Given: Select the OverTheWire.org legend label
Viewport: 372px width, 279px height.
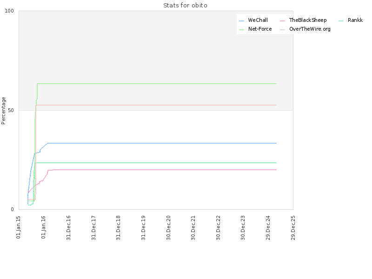Looking at the screenshot, I should tap(310, 29).
